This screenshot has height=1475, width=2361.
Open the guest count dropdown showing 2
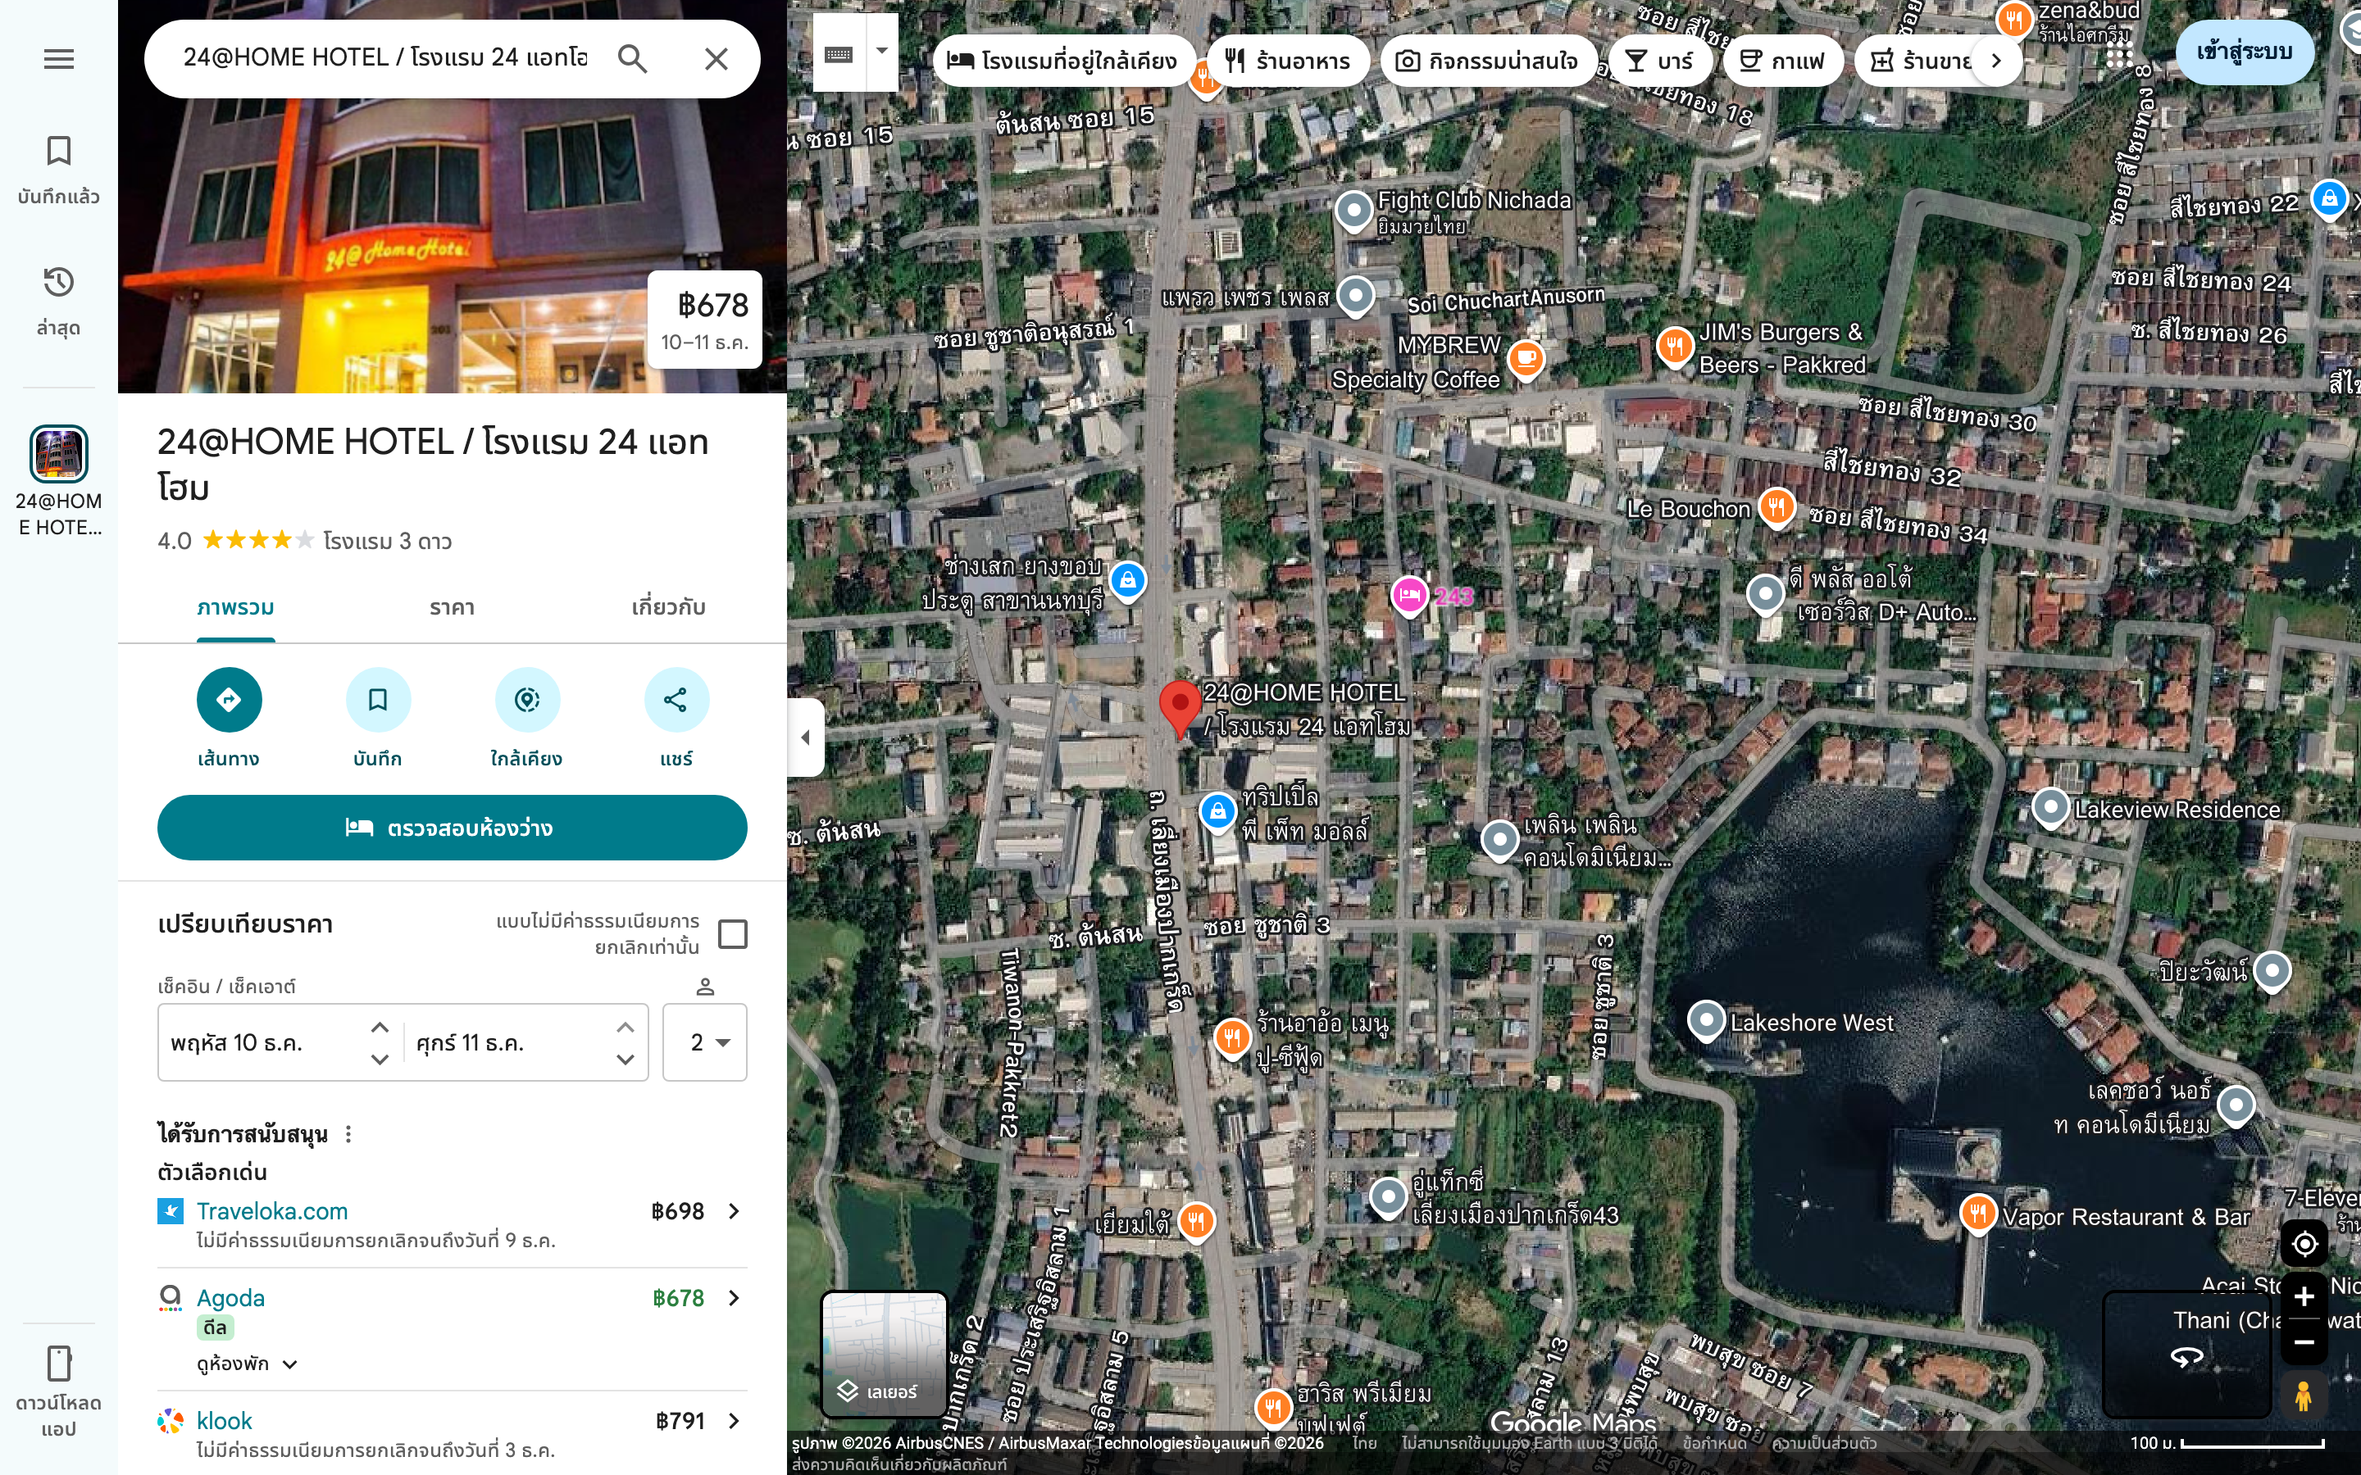(x=704, y=1042)
